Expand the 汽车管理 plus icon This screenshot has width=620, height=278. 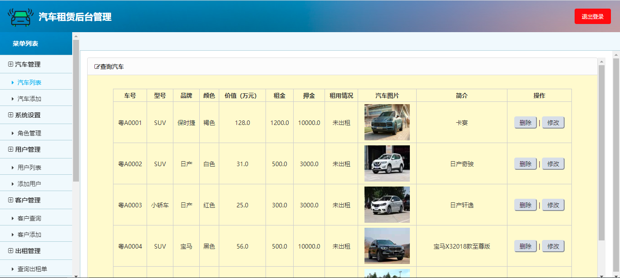click(x=10, y=64)
